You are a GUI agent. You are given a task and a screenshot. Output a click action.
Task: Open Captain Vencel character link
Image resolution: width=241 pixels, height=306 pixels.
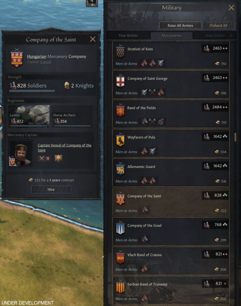click(64, 147)
